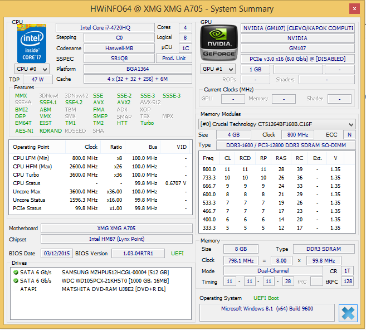Image resolution: width=366 pixels, height=330 pixels.
Task: Open the CPU #0 selector dropdown
Action: 32,69
